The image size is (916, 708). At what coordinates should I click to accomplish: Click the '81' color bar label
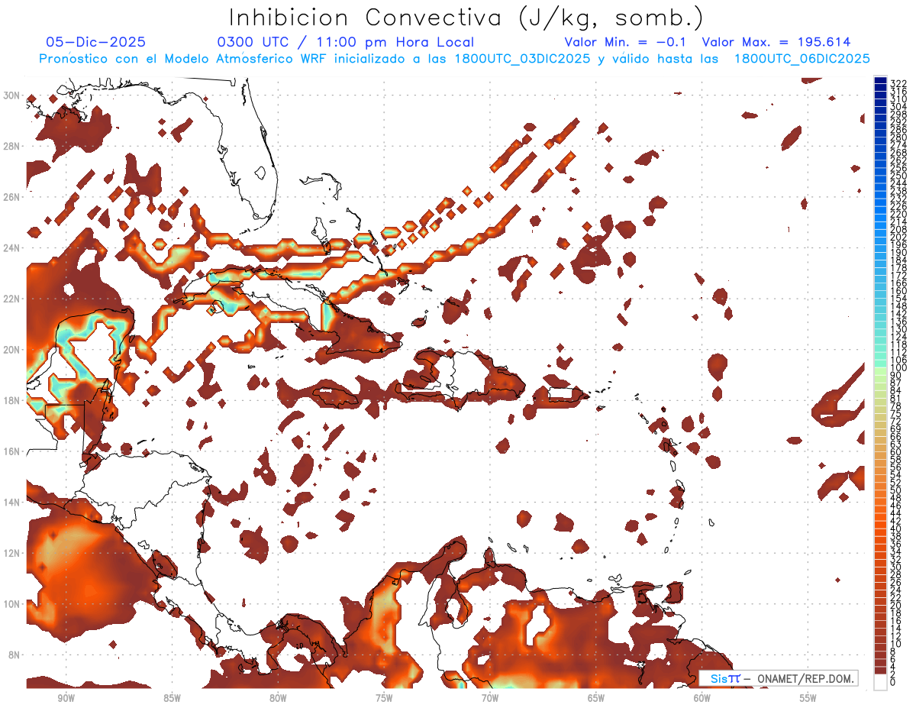pyautogui.click(x=896, y=399)
